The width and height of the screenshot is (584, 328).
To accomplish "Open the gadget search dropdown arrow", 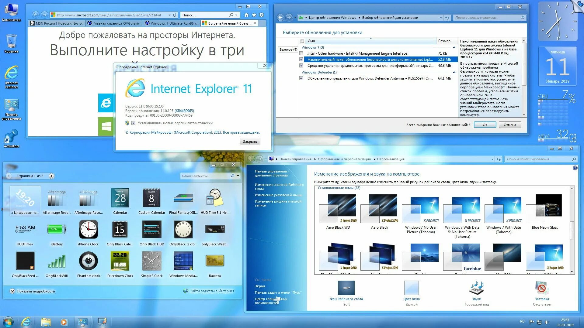I will point(238,176).
